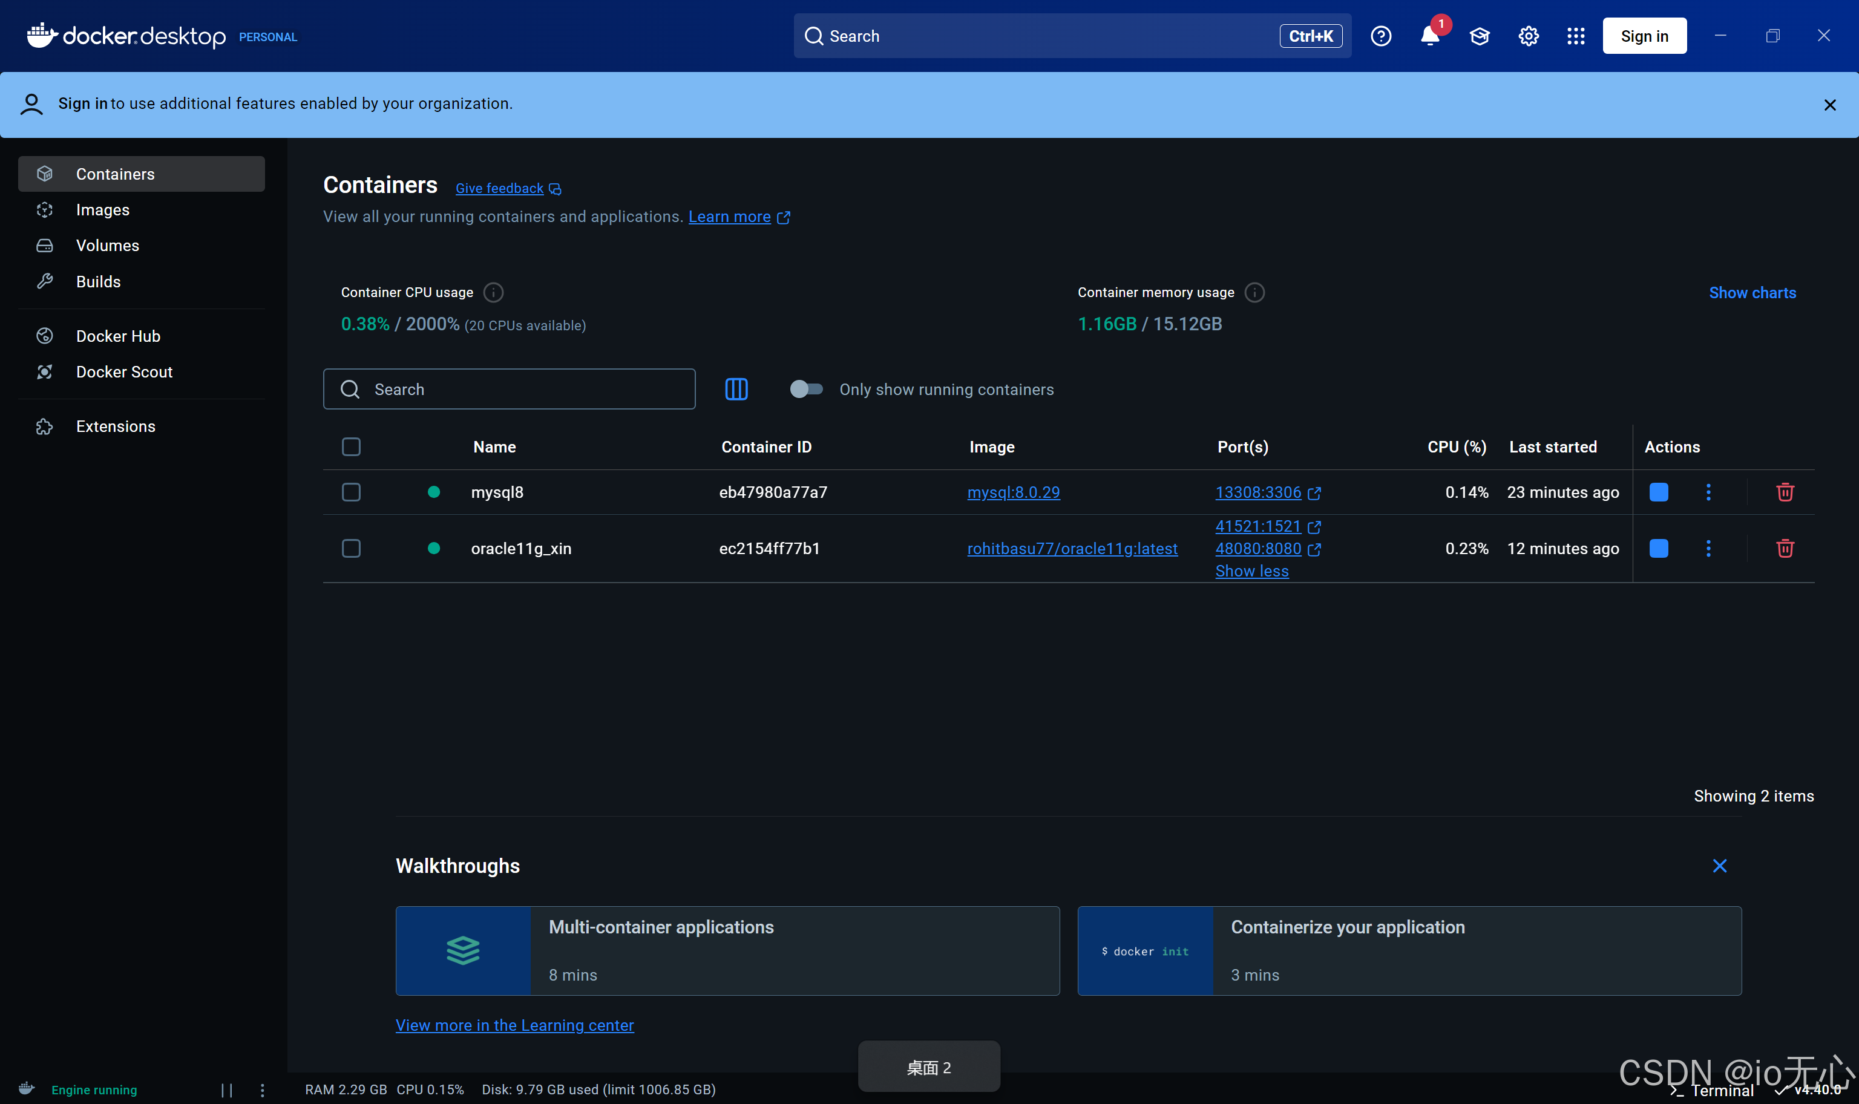Stop the mysql8 container
1859x1104 pixels.
click(1658, 492)
